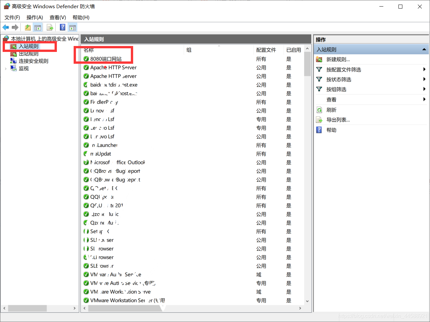
Task: Click the 连接安全规则 tree icon
Action: [13, 61]
